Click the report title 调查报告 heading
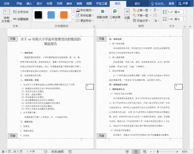 [x=51, y=44]
